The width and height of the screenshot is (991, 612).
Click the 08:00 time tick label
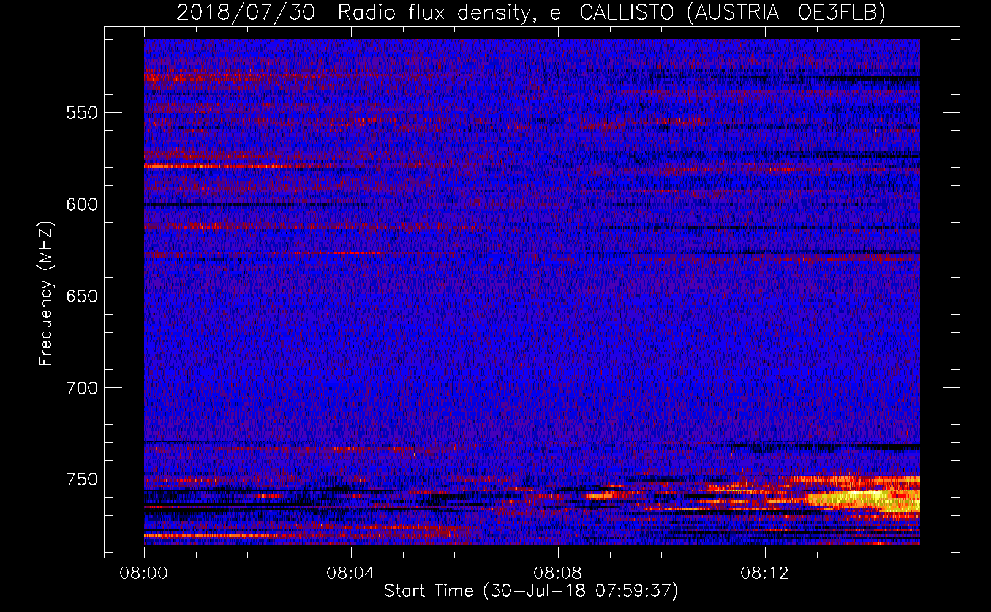(x=144, y=573)
